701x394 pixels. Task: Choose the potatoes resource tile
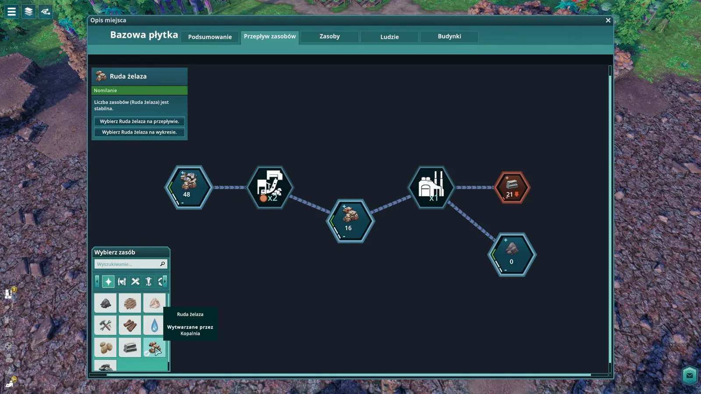click(x=105, y=348)
